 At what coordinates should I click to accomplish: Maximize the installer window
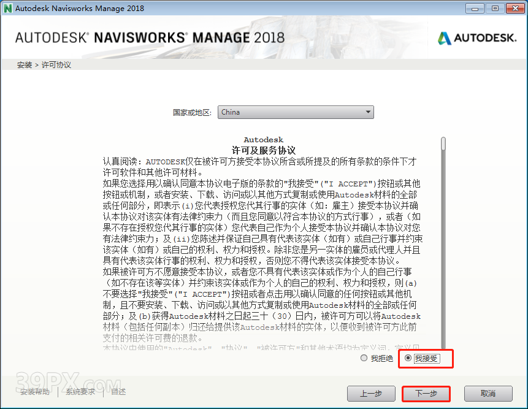click(x=494, y=8)
